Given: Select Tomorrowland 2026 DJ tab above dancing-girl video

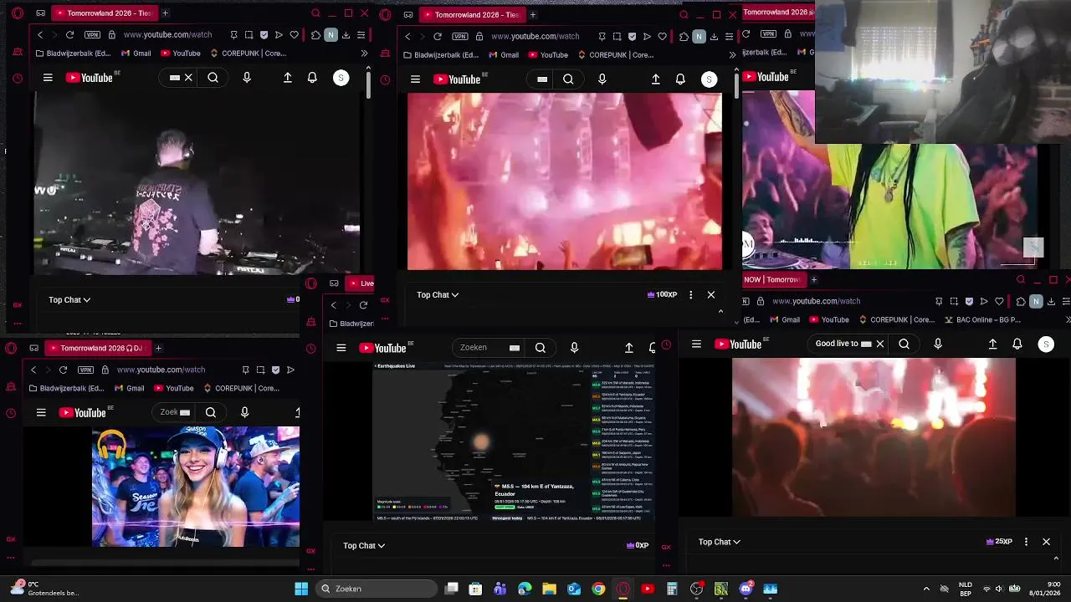Looking at the screenshot, I should pyautogui.click(x=98, y=348).
